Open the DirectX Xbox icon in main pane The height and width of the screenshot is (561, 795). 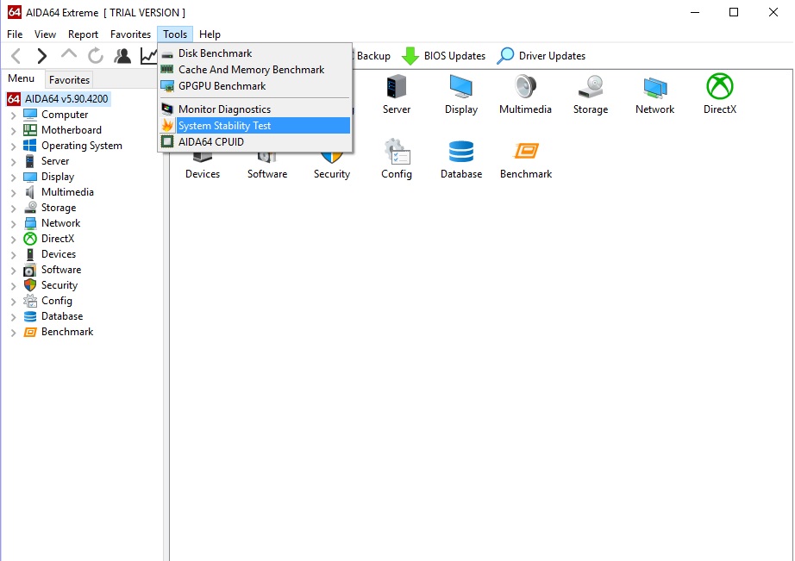pos(720,95)
